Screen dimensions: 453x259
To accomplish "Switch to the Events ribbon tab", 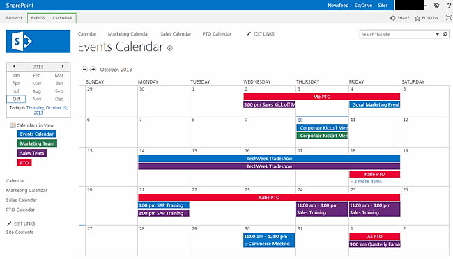I will tap(38, 18).
